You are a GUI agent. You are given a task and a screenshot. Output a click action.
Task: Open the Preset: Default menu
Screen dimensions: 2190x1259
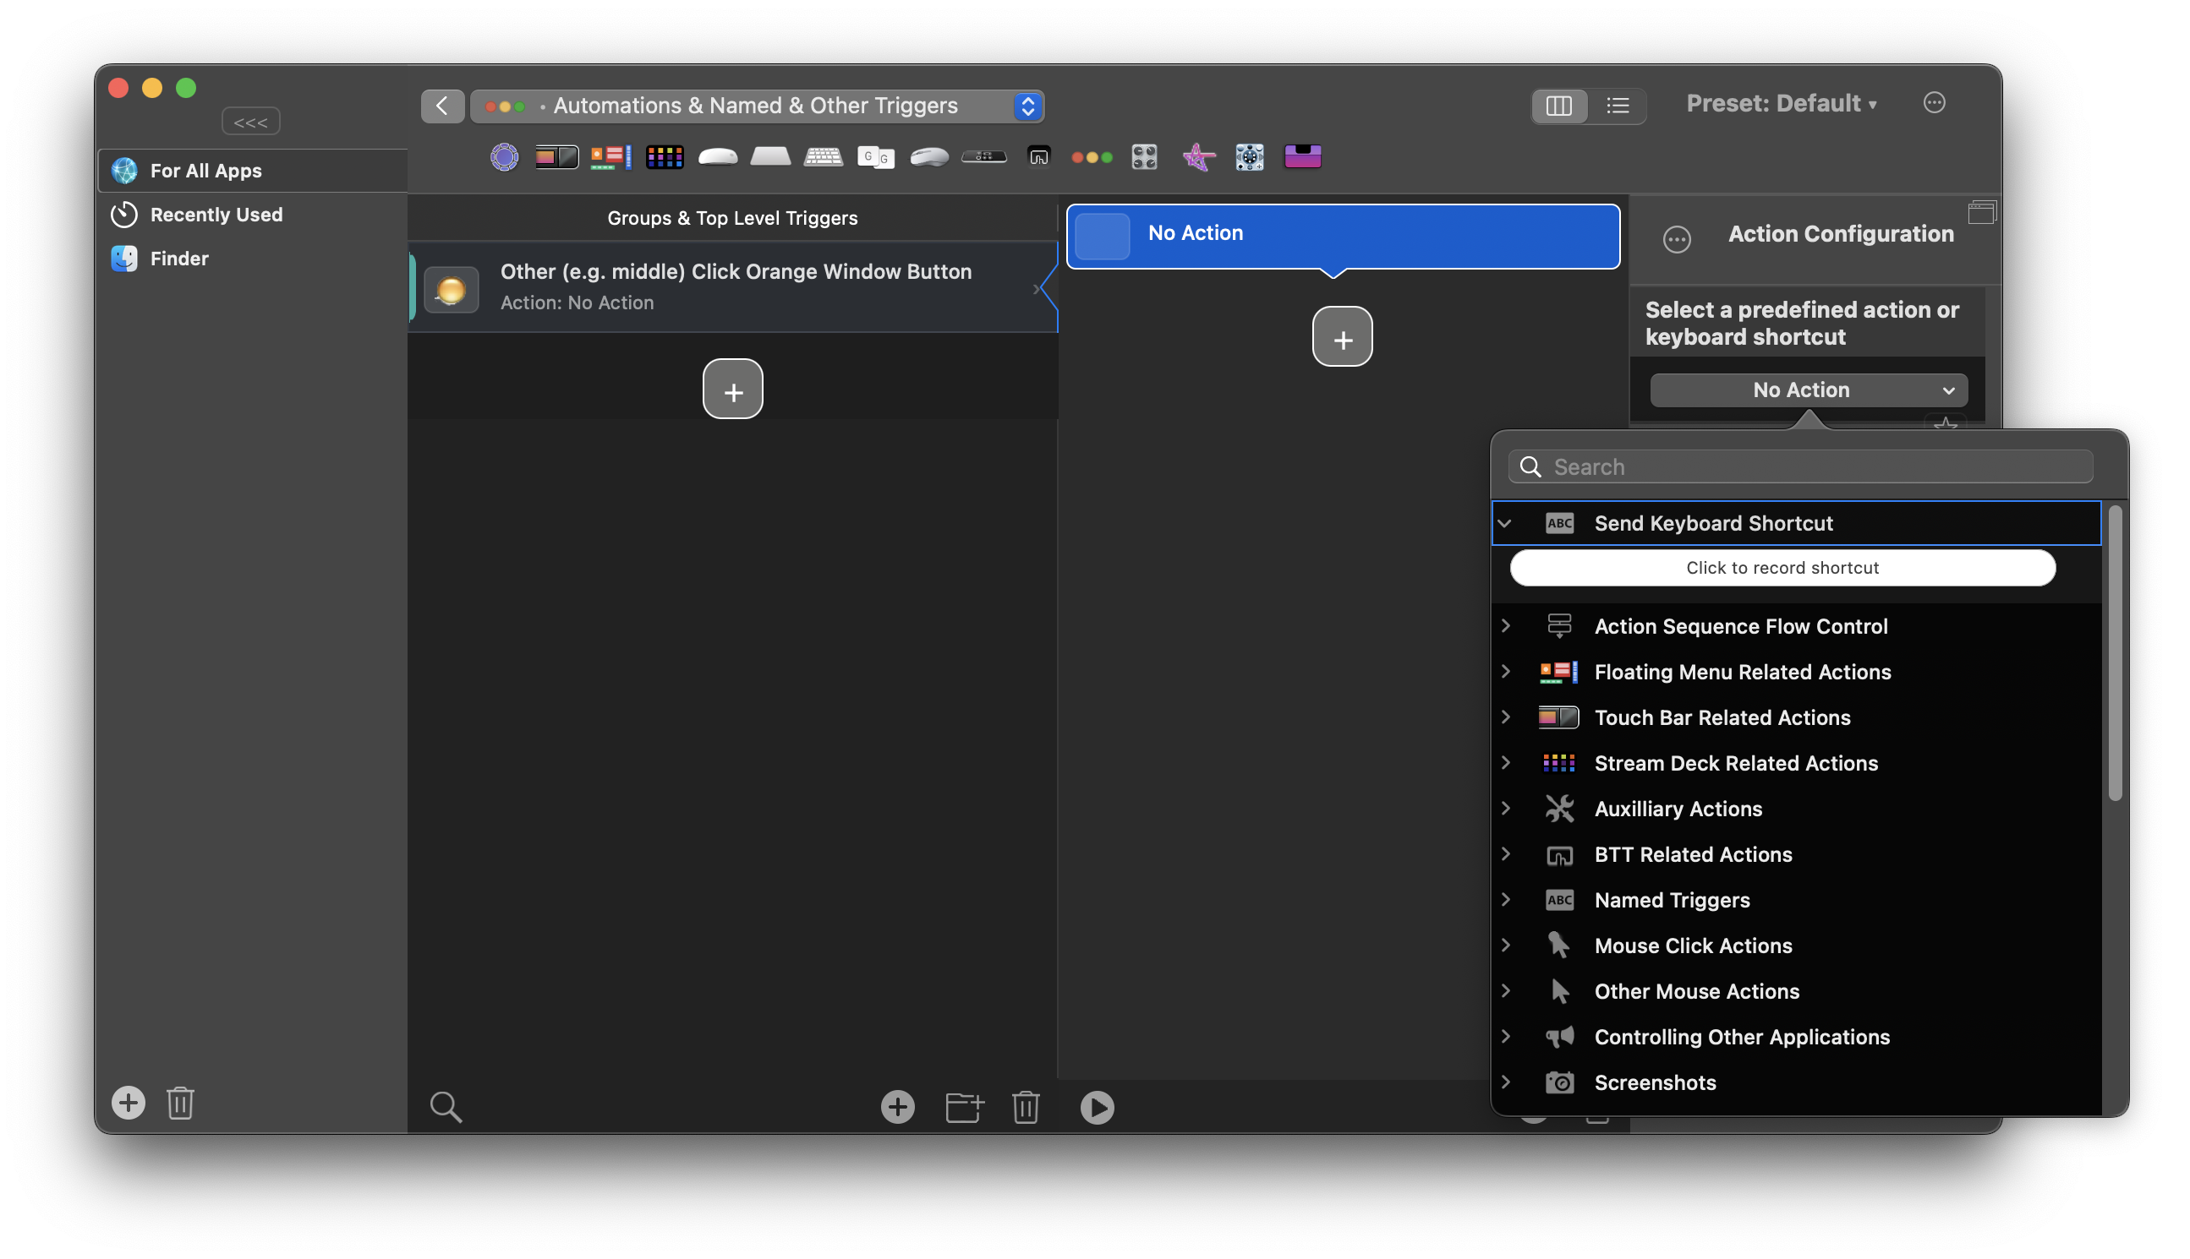(1781, 104)
